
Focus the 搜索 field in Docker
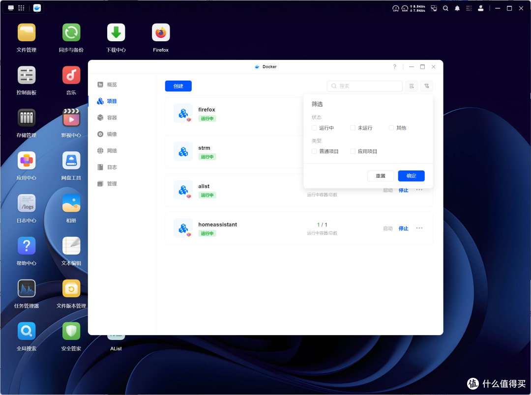pyautogui.click(x=365, y=86)
